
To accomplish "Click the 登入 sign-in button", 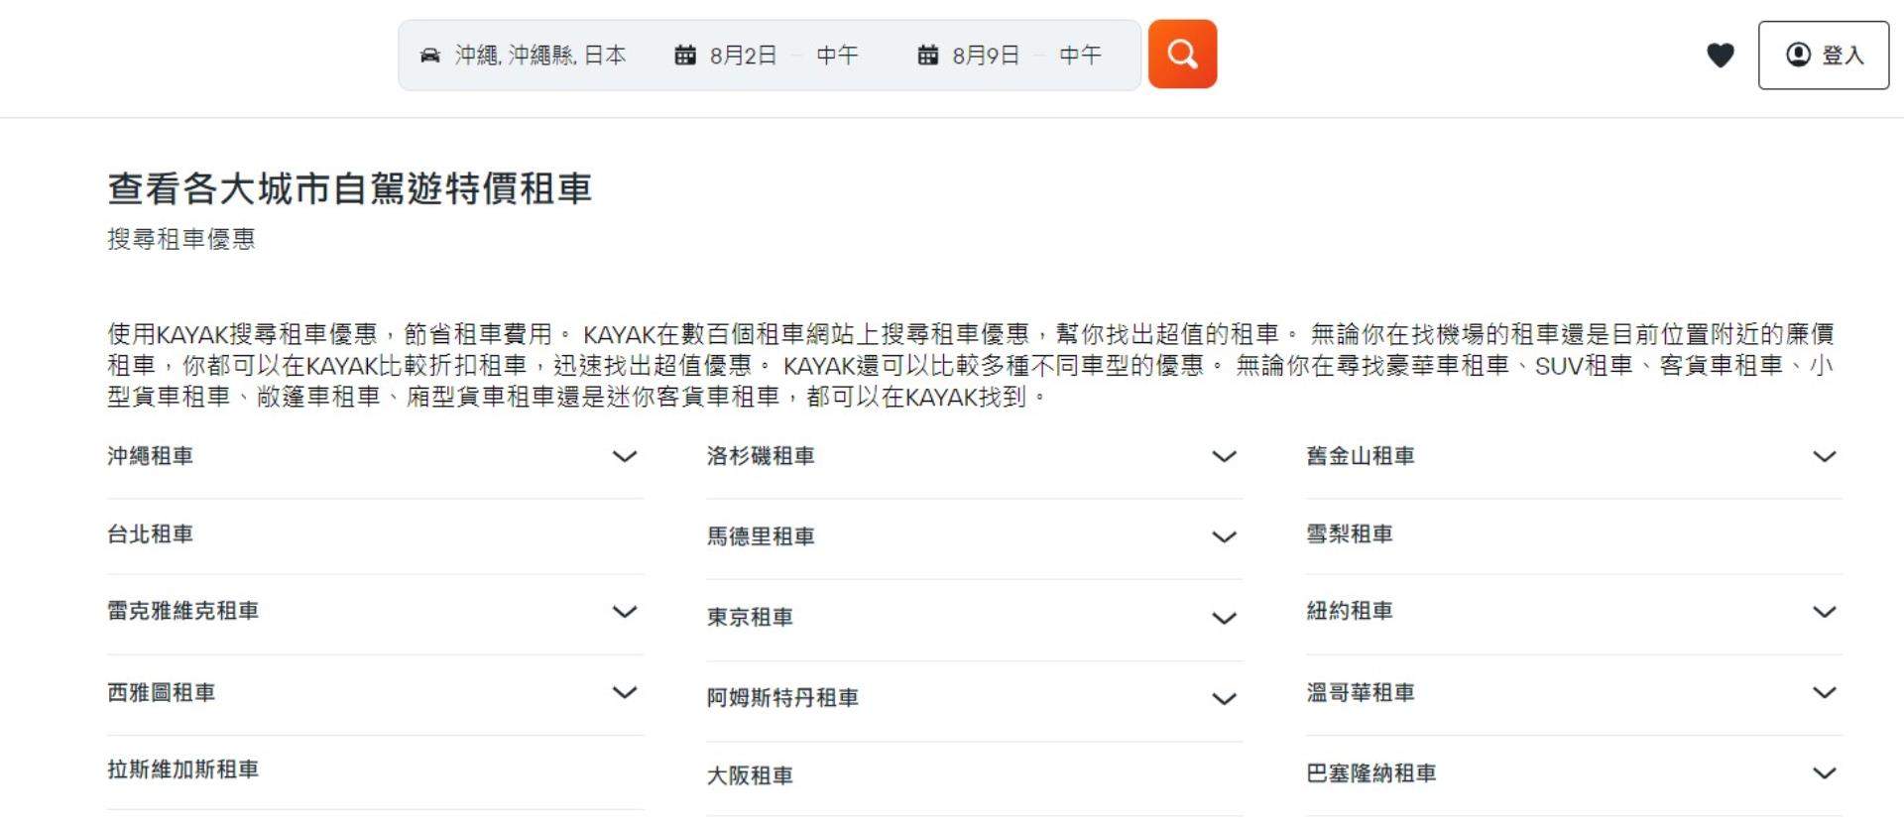I will pyautogui.click(x=1824, y=56).
